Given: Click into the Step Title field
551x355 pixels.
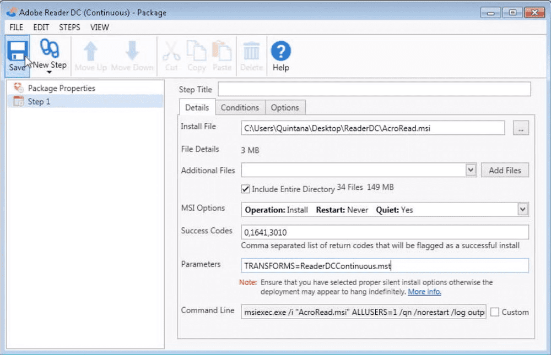Looking at the screenshot, I should (374, 89).
